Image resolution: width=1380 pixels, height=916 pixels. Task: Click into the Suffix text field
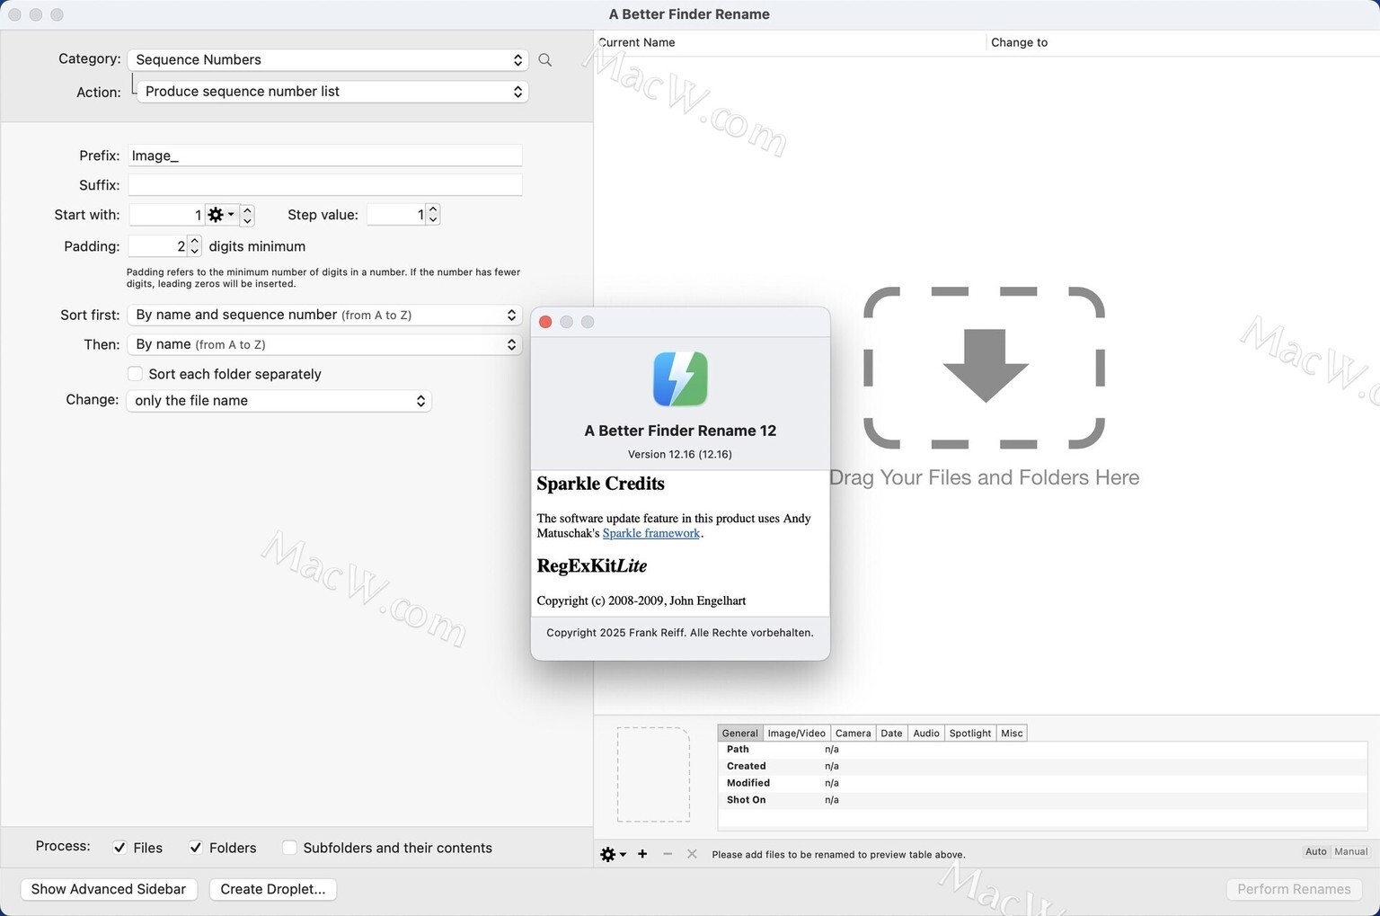click(325, 185)
